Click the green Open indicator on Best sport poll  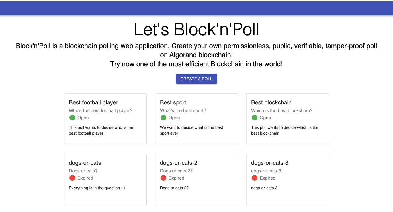pyautogui.click(x=163, y=117)
